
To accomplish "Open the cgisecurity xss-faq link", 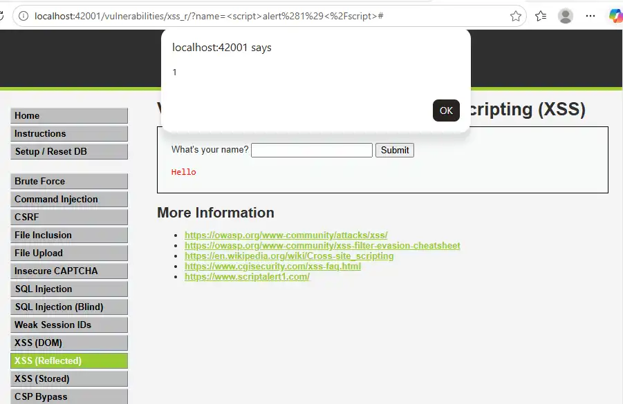I will pos(272,266).
